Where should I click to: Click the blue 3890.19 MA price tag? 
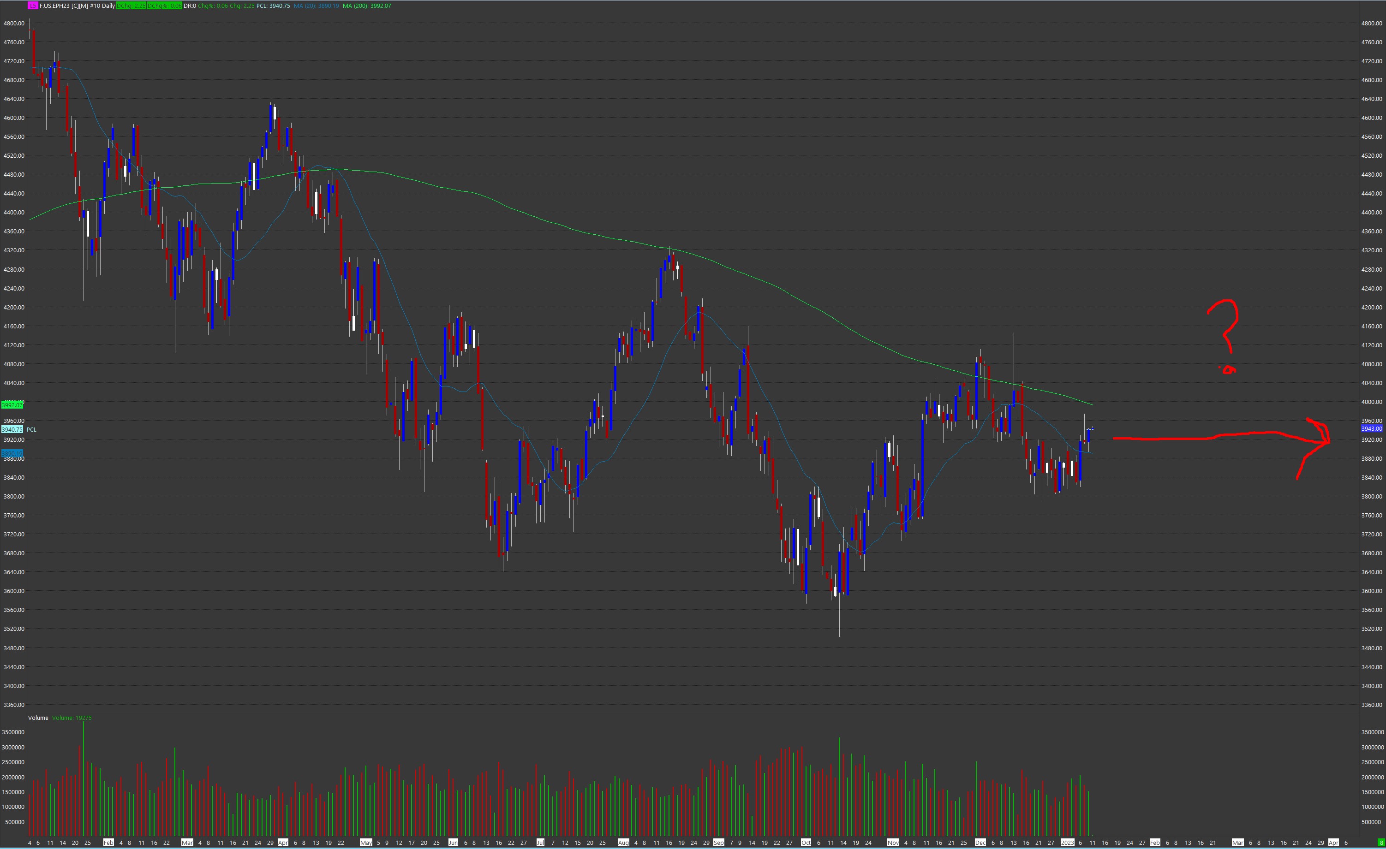pos(12,453)
